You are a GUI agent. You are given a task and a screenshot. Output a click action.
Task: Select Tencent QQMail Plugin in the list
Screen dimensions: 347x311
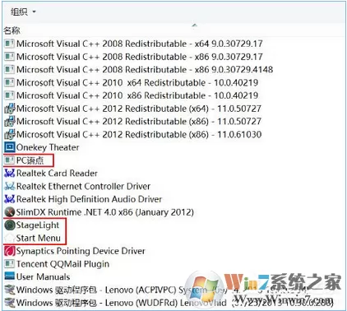57,264
